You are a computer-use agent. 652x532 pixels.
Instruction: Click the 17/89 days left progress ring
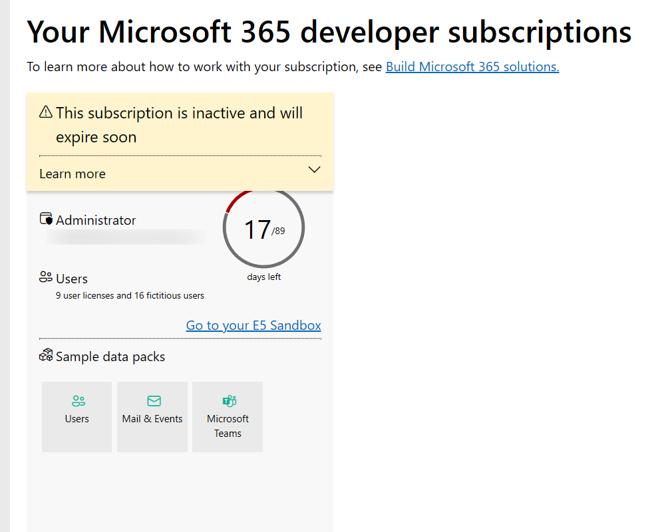point(263,228)
